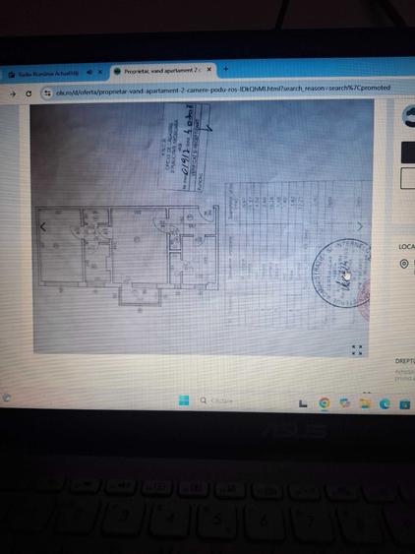Screen dimensions: 415x554
Task: Open the floor plan in fullscreen
Action: pyautogui.click(x=357, y=349)
